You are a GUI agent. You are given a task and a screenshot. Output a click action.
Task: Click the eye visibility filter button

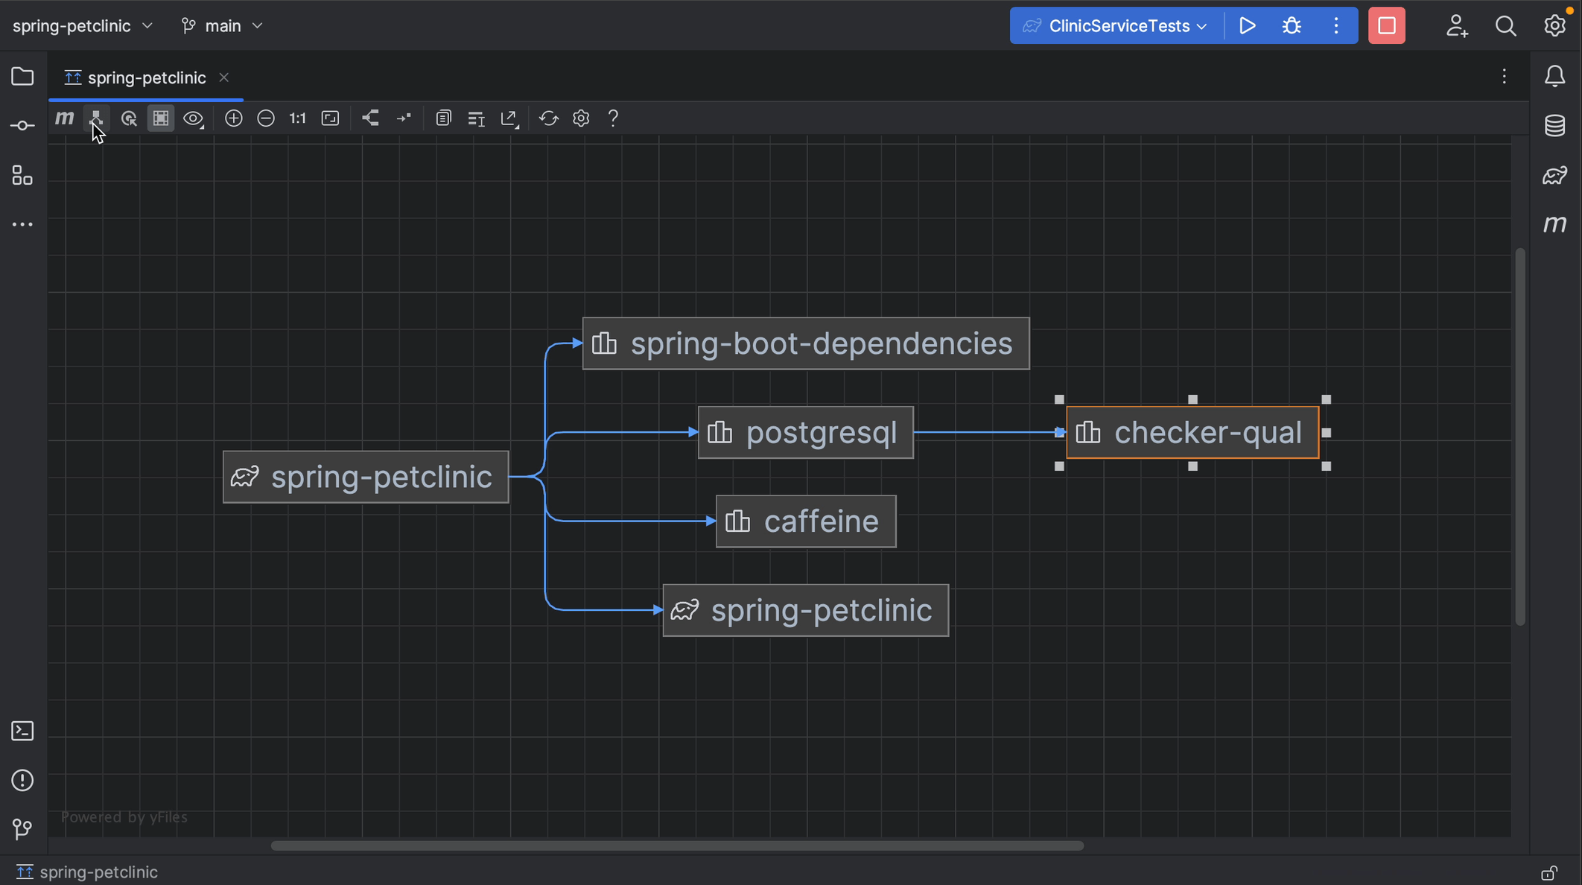(193, 118)
